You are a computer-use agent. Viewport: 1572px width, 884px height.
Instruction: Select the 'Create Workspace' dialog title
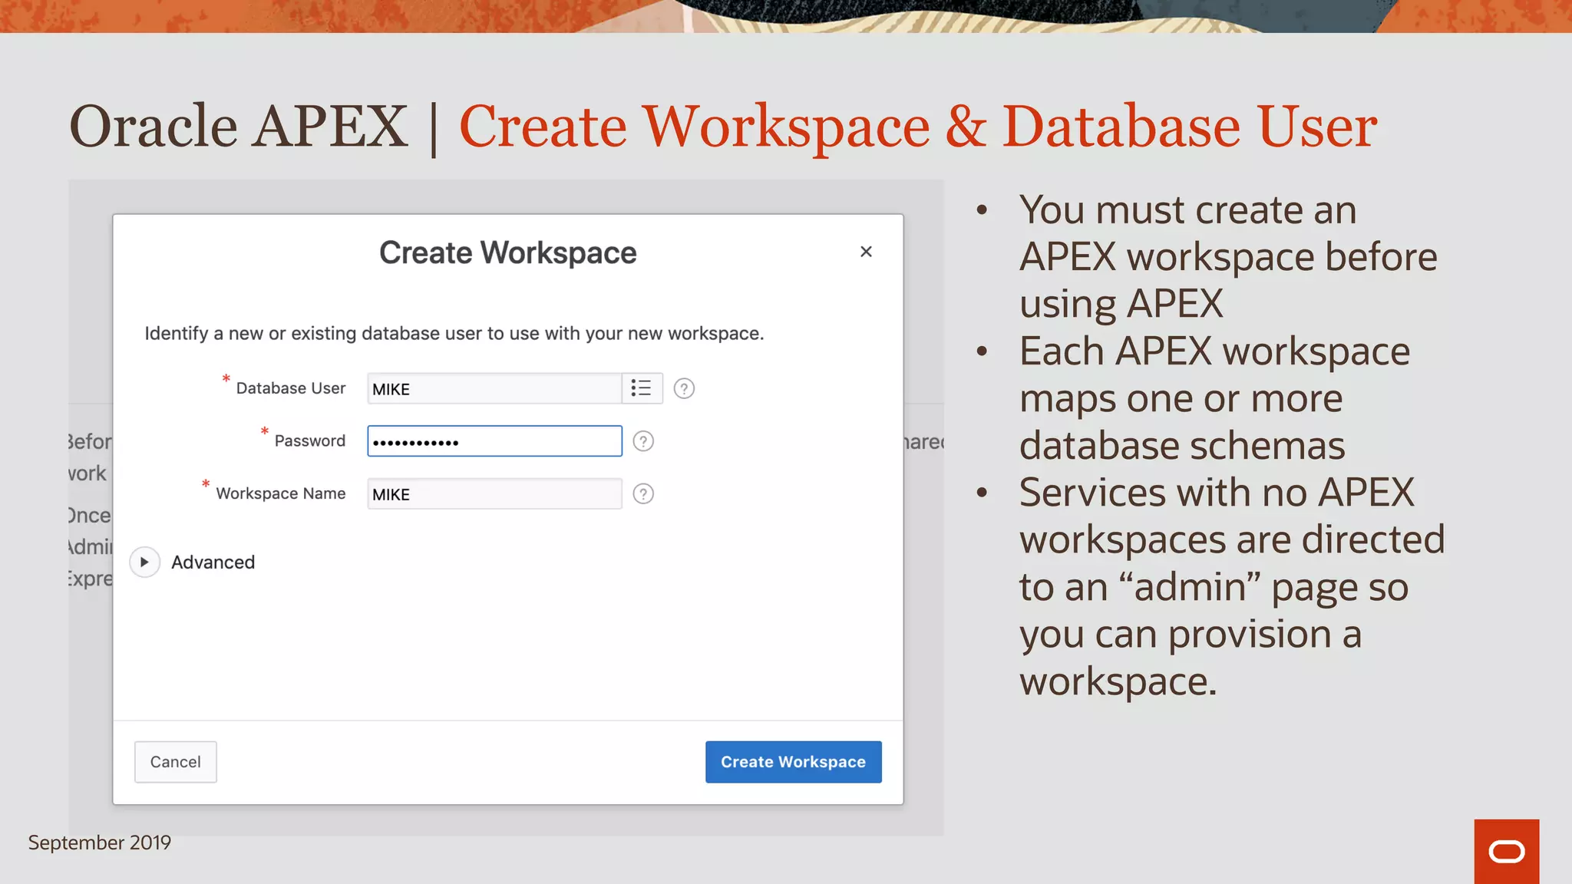point(508,252)
